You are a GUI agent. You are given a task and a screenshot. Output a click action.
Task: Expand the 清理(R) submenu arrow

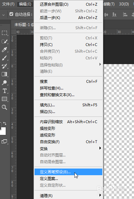tap(100, 195)
